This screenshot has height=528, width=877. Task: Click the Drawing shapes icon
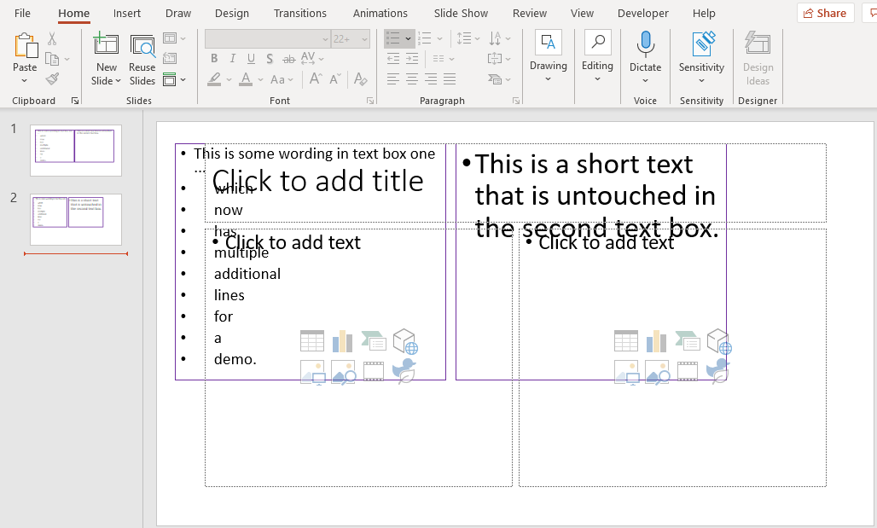(x=548, y=43)
